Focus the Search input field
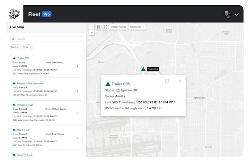 [46, 39]
